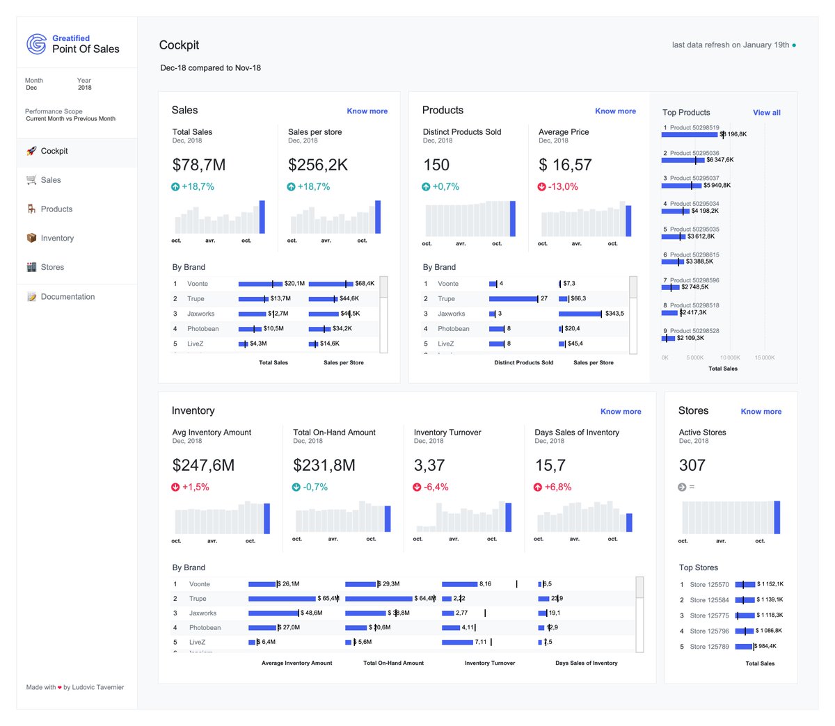Viewport: 835px width, 726px height.
Task: Click the red arrow on Days Sales of Inventory
Action: point(539,487)
